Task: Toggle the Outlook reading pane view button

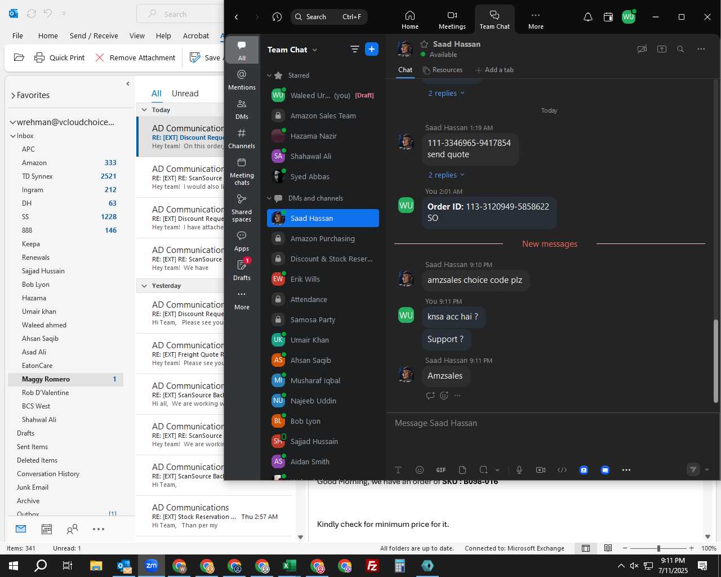Action: pos(608,548)
